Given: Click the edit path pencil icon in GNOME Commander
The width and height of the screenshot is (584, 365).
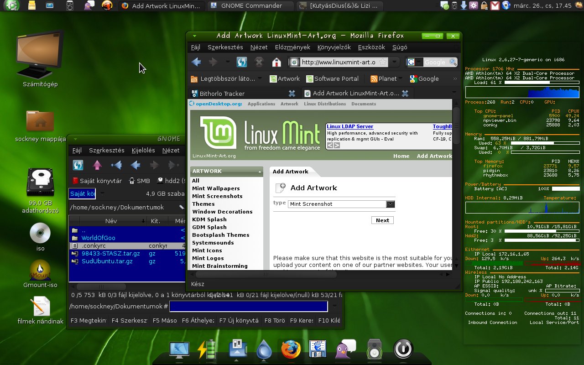Looking at the screenshot, I should (182, 207).
